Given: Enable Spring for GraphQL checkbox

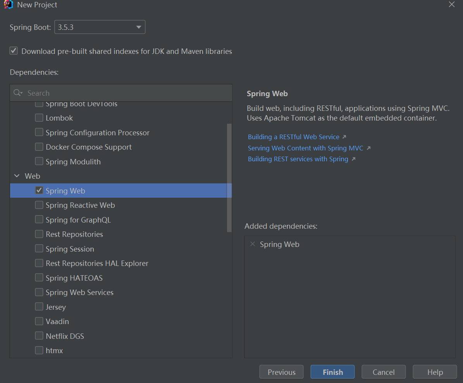Looking at the screenshot, I should tap(39, 219).
